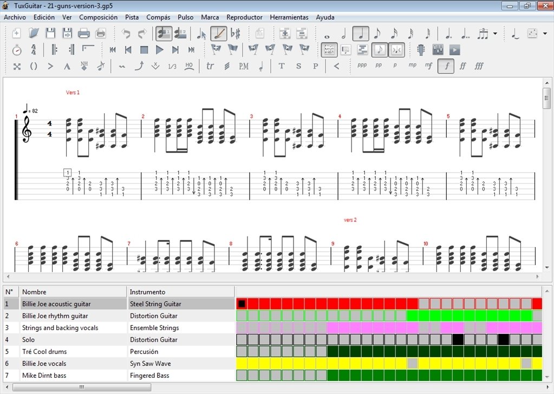The image size is (554, 394).
Task: Click the dead note X icon
Action: pyautogui.click(x=17, y=66)
